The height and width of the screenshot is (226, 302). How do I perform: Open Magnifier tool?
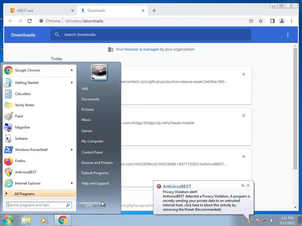40,127
